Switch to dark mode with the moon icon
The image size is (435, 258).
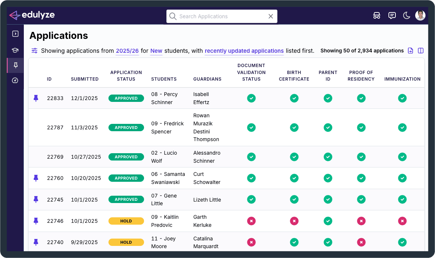coord(406,15)
